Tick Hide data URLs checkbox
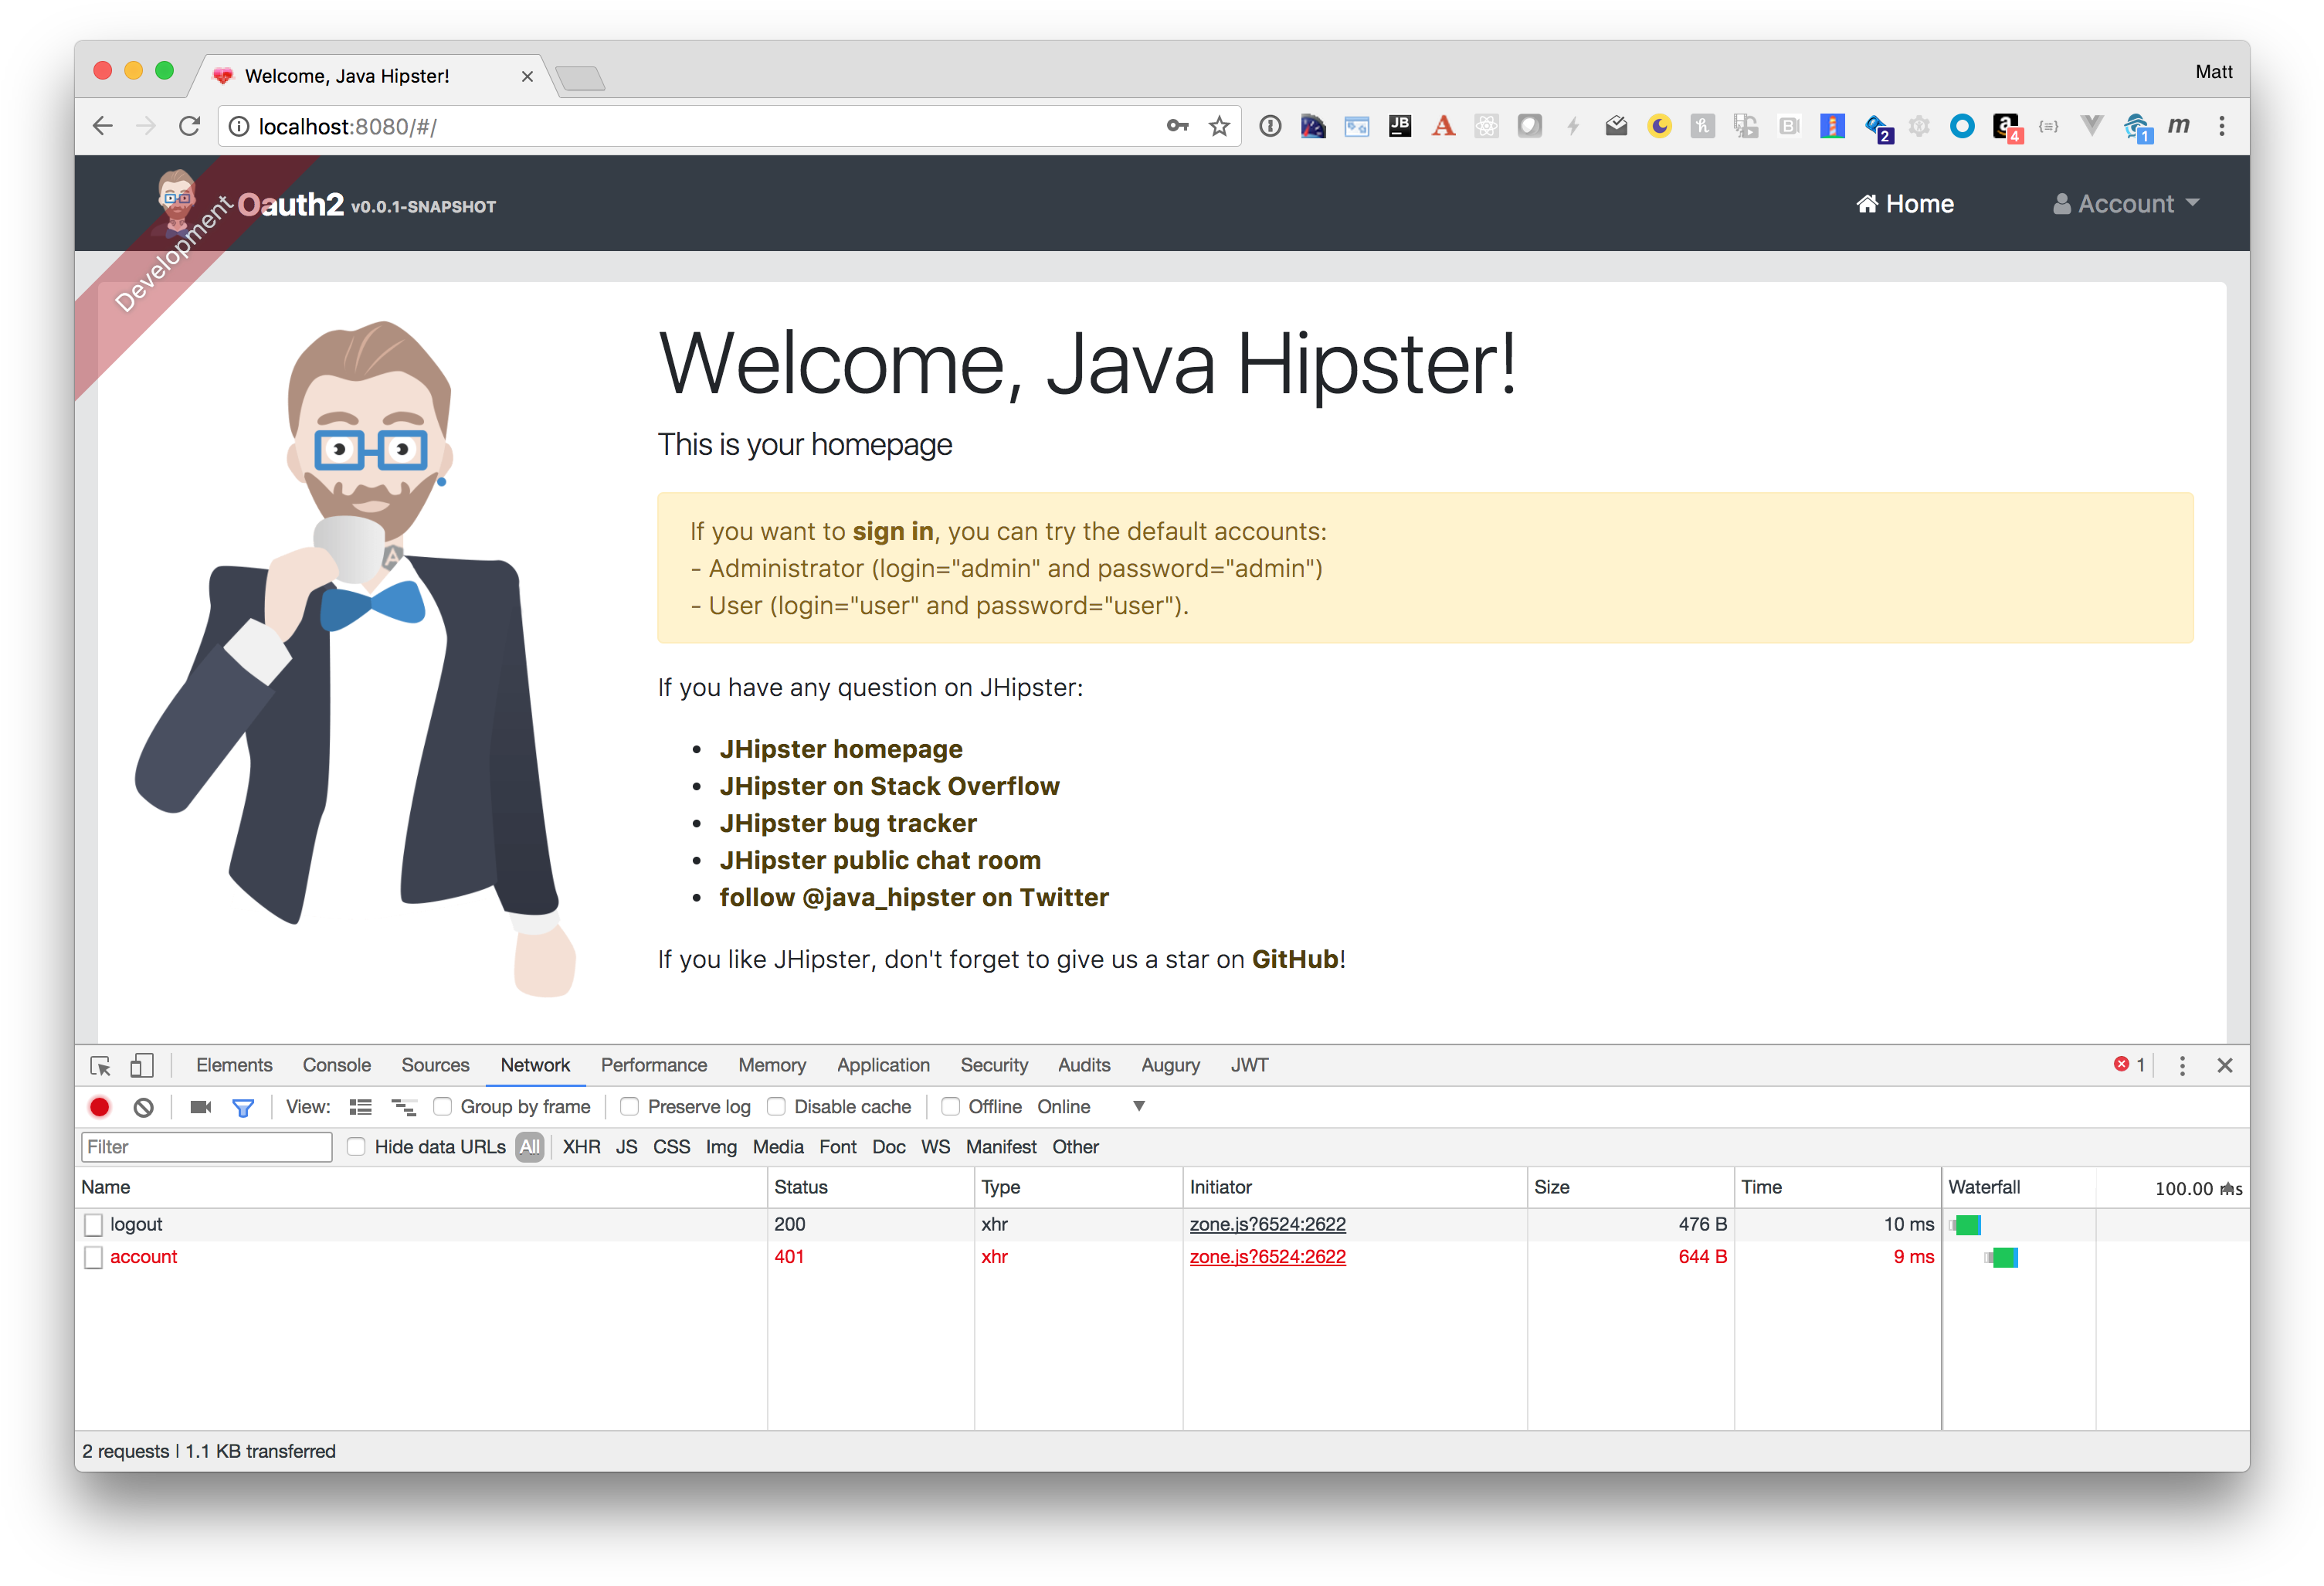This screenshot has height=1586, width=2324. 356,1147
